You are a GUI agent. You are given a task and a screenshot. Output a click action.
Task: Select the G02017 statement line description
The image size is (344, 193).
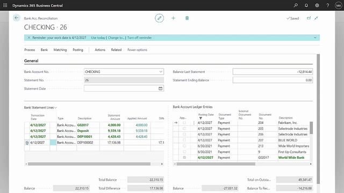click(83, 125)
